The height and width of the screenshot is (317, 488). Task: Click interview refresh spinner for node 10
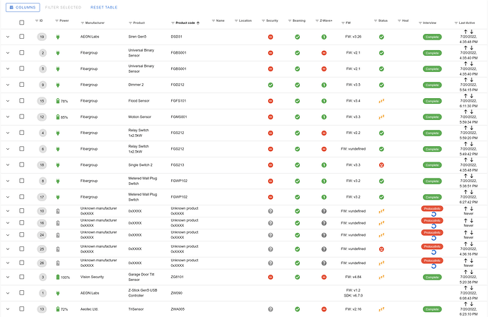[434, 214]
